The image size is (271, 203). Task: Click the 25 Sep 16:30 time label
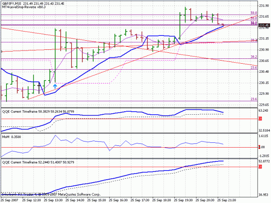pos(118,200)
